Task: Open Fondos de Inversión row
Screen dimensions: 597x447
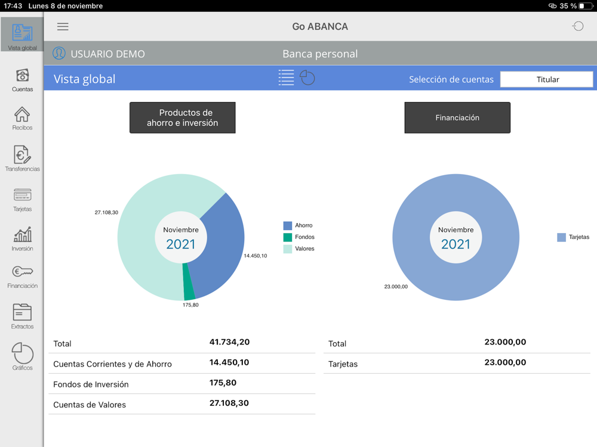Action: [182, 383]
